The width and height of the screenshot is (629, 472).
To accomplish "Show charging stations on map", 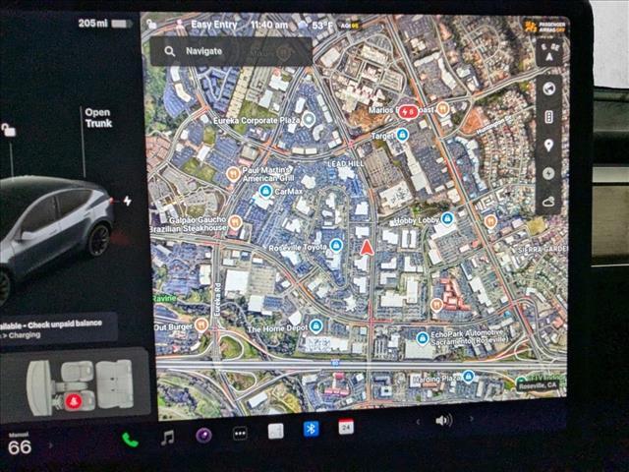I will [548, 173].
